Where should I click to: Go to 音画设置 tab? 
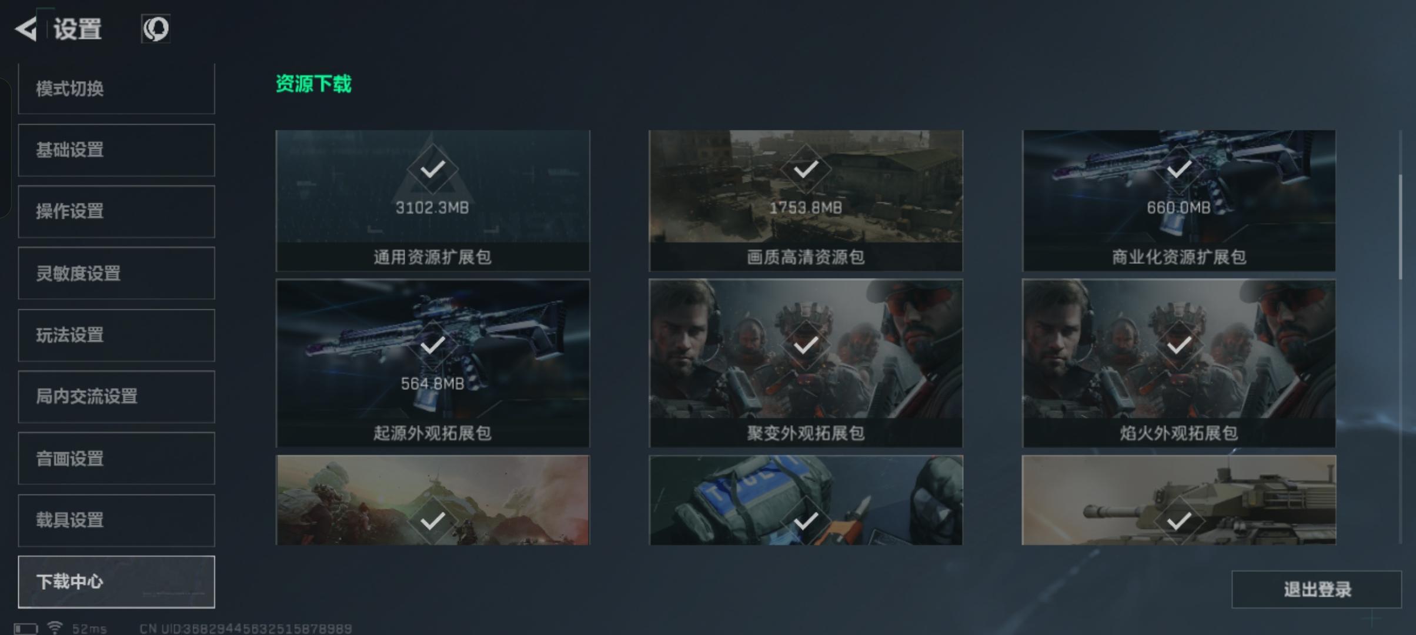pyautogui.click(x=116, y=459)
